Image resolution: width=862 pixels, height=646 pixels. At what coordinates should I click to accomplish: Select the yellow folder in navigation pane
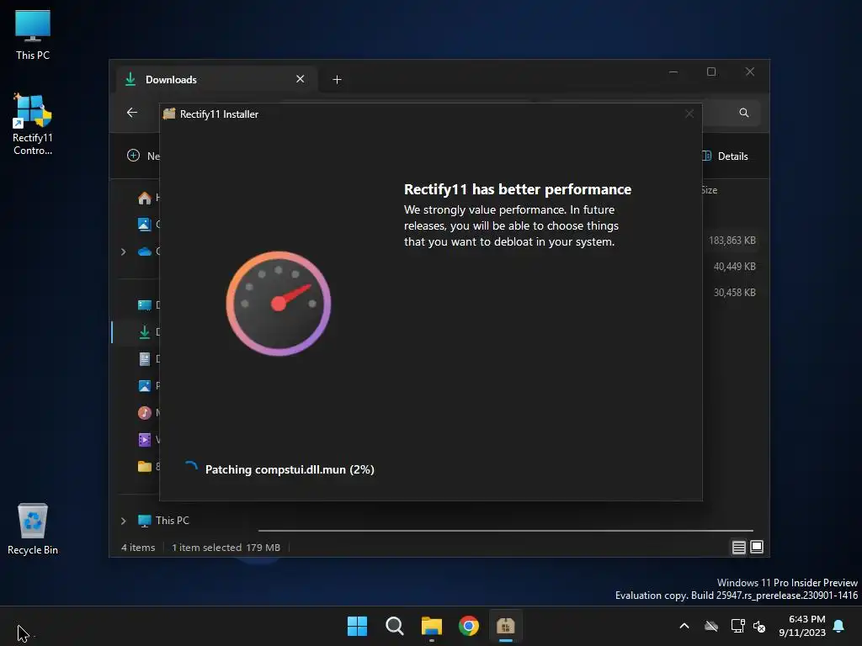pyautogui.click(x=145, y=466)
